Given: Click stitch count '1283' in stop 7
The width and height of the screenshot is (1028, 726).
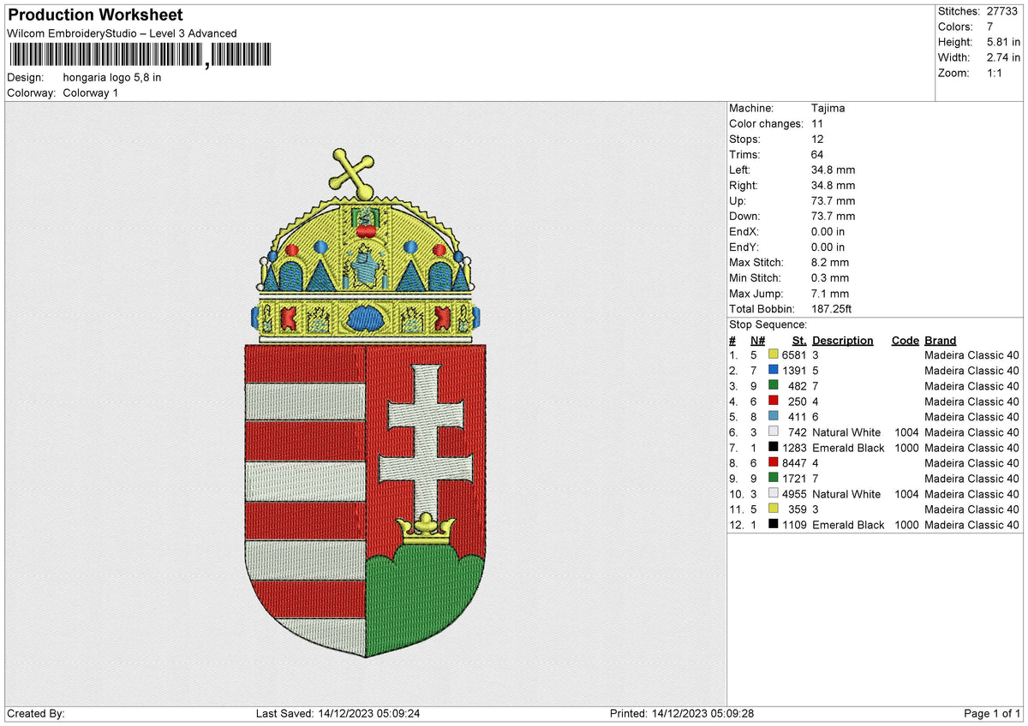Looking at the screenshot, I should (795, 448).
